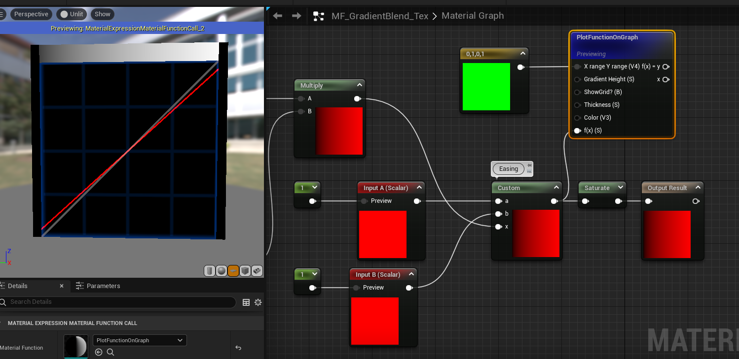
Task: Go forward in graph navigation history
Action: (x=296, y=16)
